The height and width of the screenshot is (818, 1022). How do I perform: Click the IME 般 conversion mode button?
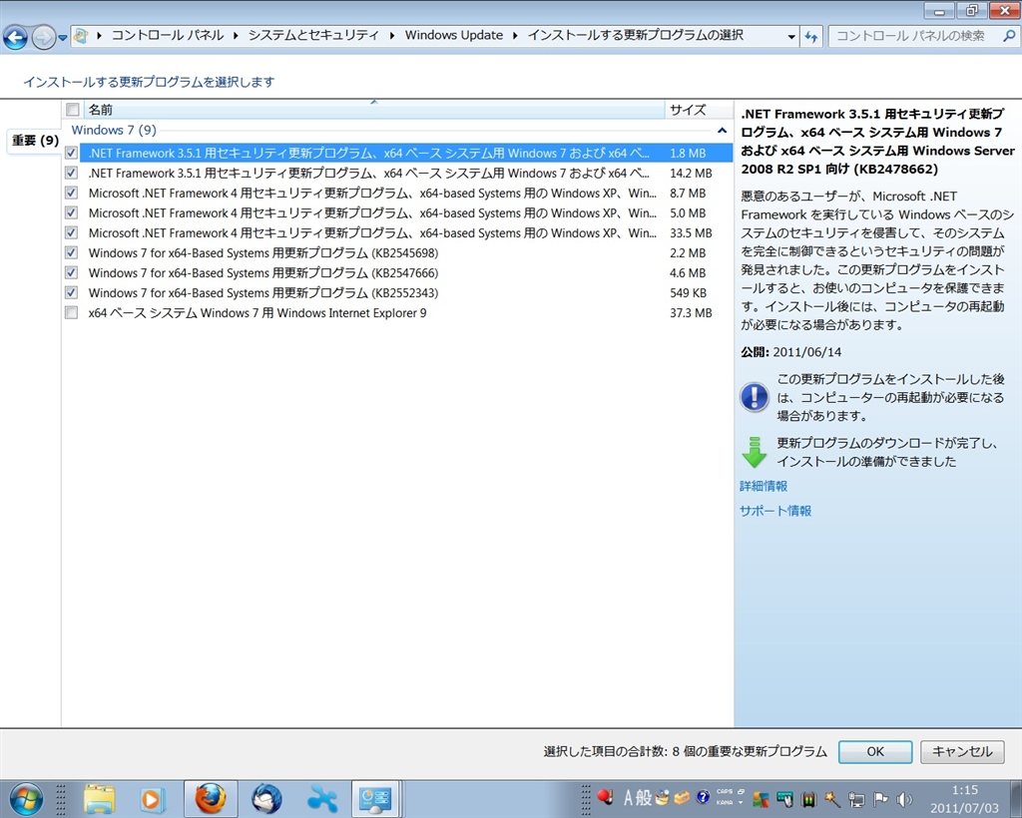pyautogui.click(x=644, y=797)
